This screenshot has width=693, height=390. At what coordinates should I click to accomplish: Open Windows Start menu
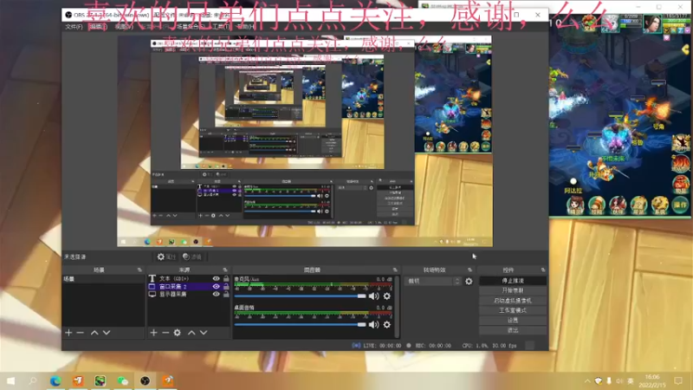[10, 380]
